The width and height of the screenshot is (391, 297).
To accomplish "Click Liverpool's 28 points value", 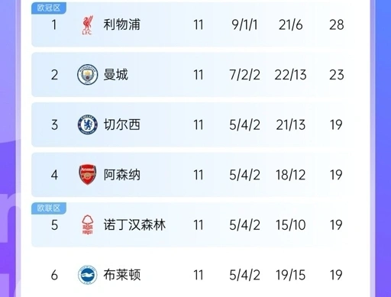I will click(337, 25).
